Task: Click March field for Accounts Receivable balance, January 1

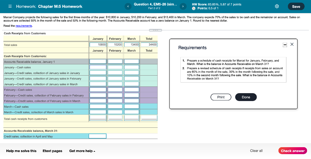Action: (x=132, y=62)
